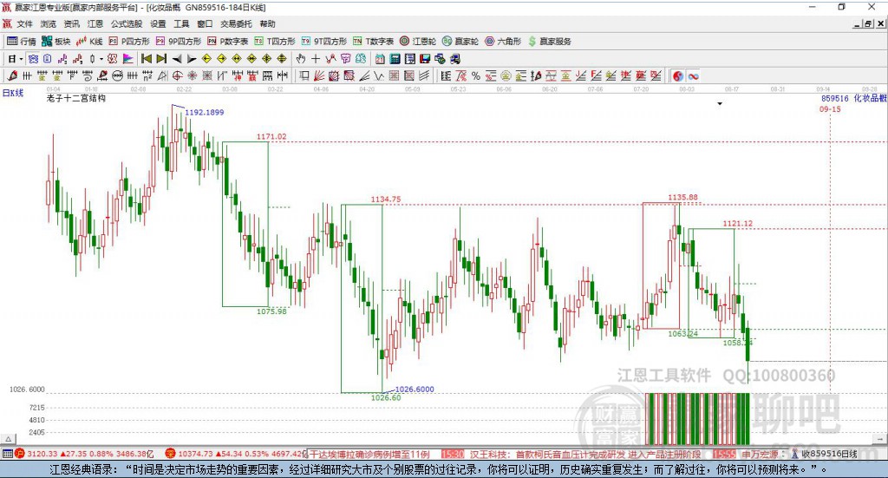Switch to the K线 chart
This screenshot has height=478, width=888.
click(x=89, y=42)
